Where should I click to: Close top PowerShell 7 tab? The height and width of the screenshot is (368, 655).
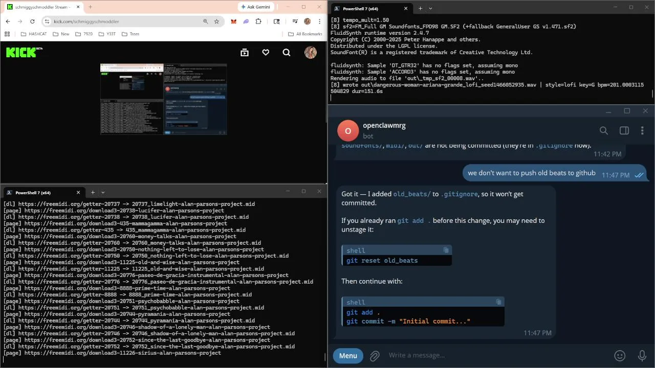click(406, 8)
